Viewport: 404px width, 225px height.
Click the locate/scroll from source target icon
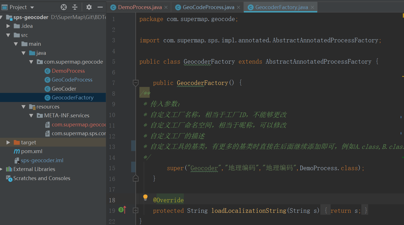(x=64, y=7)
